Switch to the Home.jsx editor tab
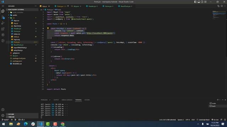Screen dimensions: 227x127 pos(108,6)
